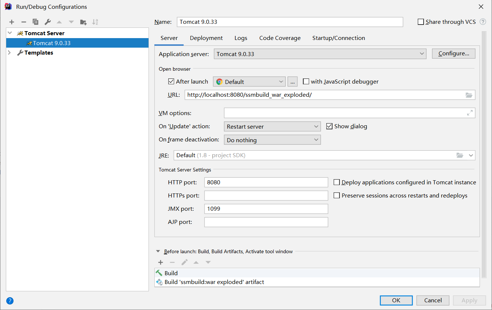Click the help question mark icon

pos(10,301)
